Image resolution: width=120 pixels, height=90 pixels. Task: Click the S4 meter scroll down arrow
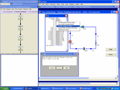(x=67, y=50)
